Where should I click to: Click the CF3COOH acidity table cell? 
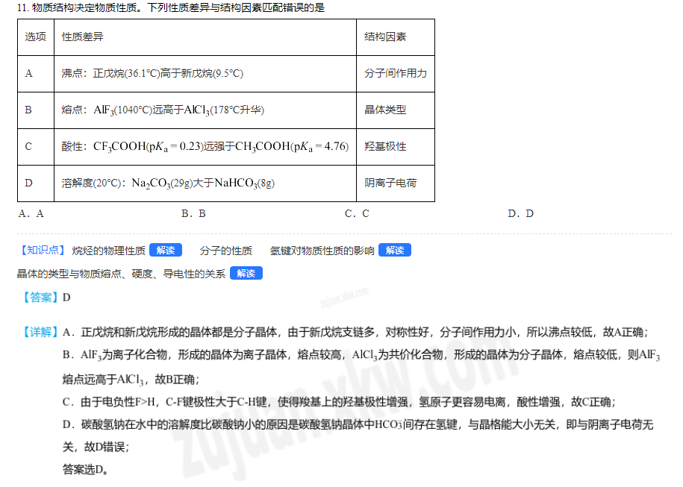click(x=205, y=147)
